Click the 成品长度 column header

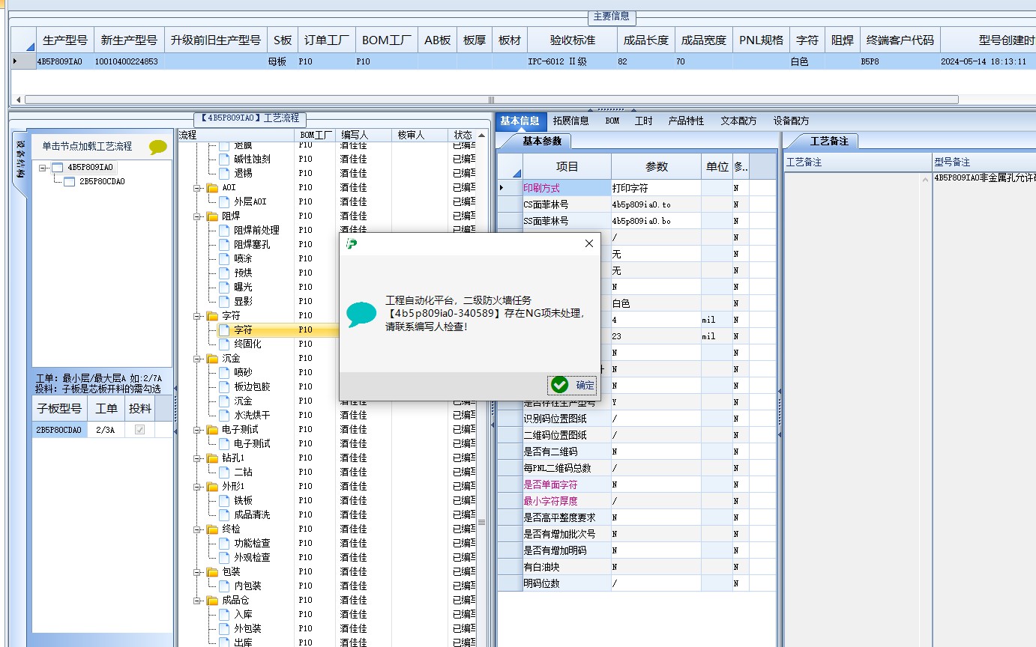coord(646,40)
